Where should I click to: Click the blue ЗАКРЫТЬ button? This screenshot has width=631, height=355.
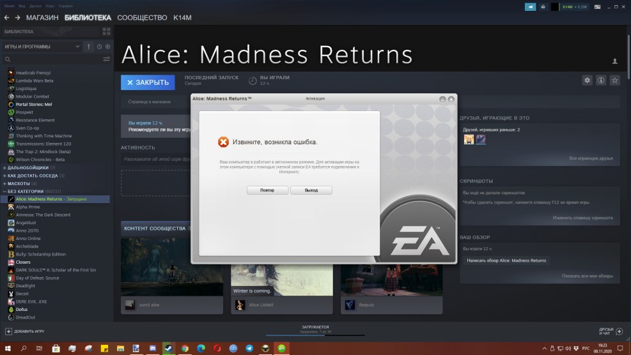click(x=147, y=82)
